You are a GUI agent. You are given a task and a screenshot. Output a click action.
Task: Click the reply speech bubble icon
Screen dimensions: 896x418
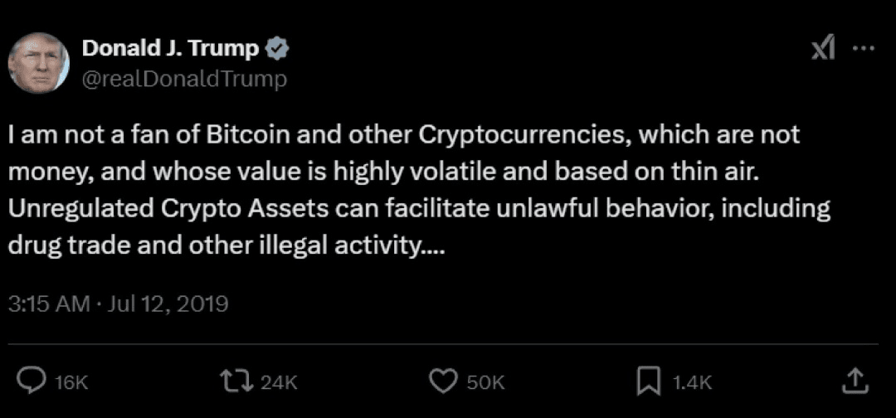click(31, 381)
